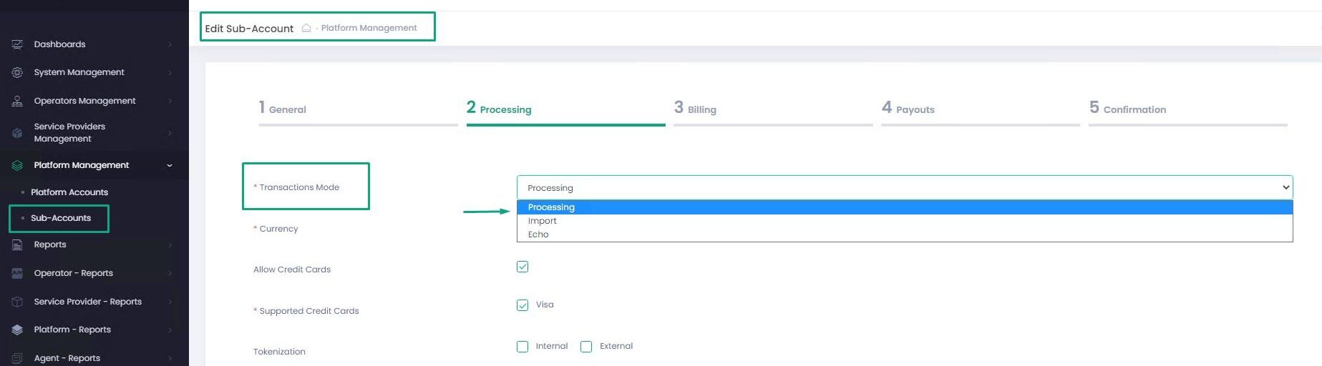Go to the Billing step tab

click(701, 109)
